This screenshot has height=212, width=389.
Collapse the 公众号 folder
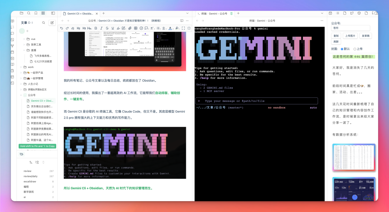coord(21,95)
